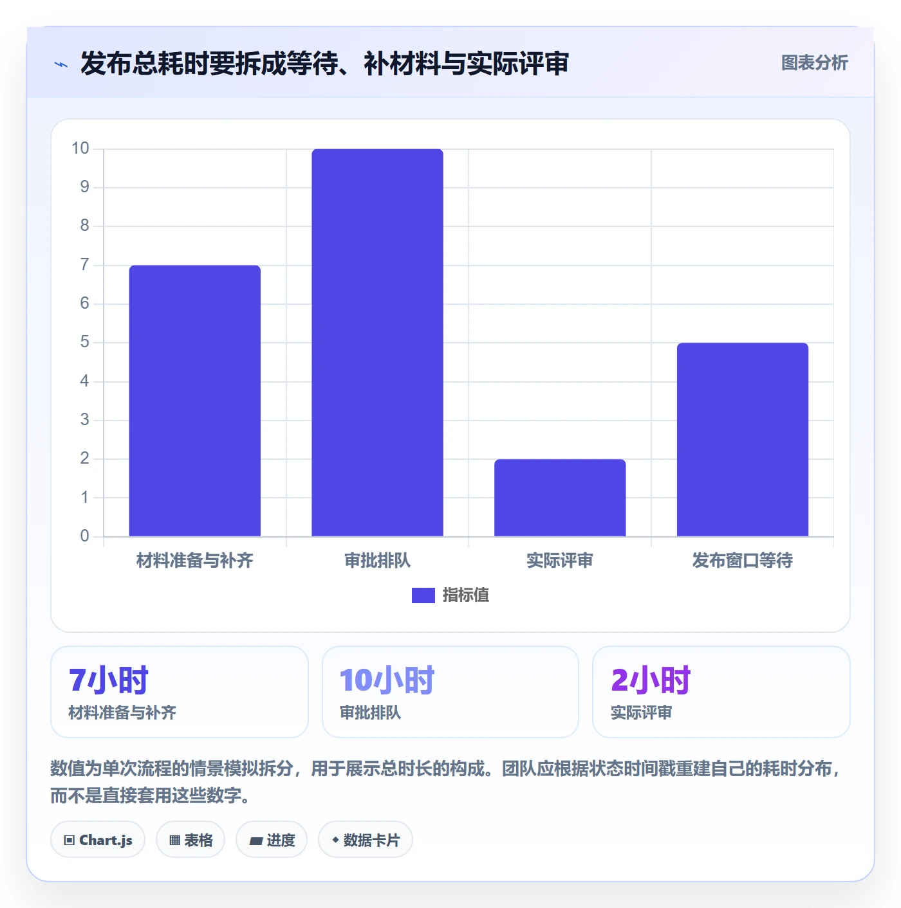Click the 审批排队 x-axis label
The width and height of the screenshot is (901, 908).
[x=378, y=561]
